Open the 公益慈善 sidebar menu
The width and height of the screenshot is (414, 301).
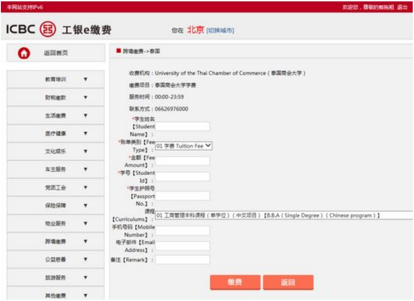tap(56, 259)
